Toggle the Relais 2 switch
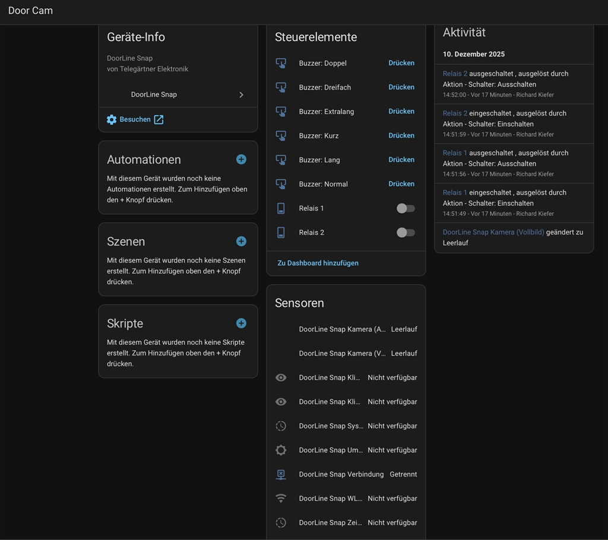The width and height of the screenshot is (608, 540). pyautogui.click(x=406, y=233)
